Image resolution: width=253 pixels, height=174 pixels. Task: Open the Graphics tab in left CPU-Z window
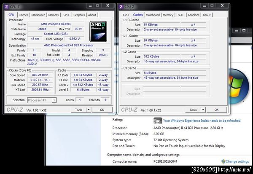click(x=79, y=15)
